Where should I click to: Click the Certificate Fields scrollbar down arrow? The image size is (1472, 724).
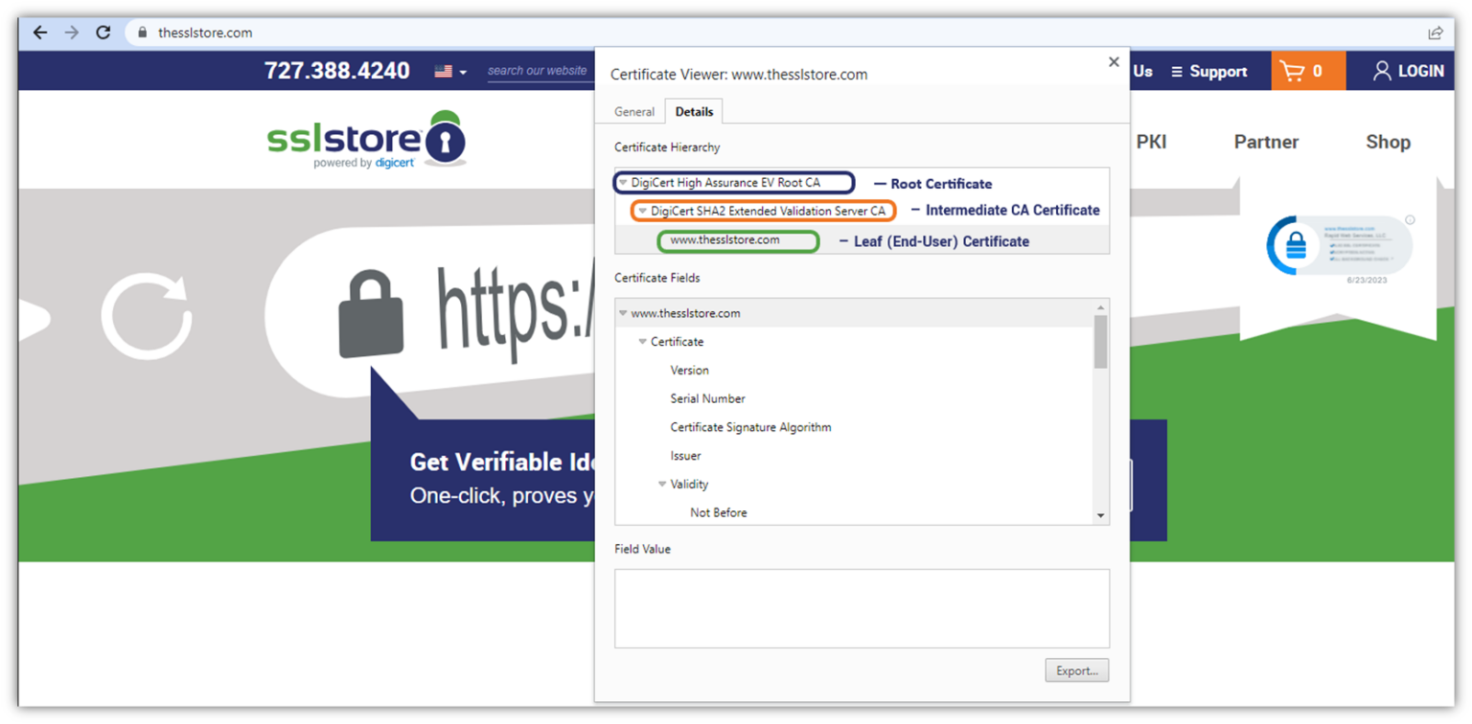pyautogui.click(x=1101, y=516)
